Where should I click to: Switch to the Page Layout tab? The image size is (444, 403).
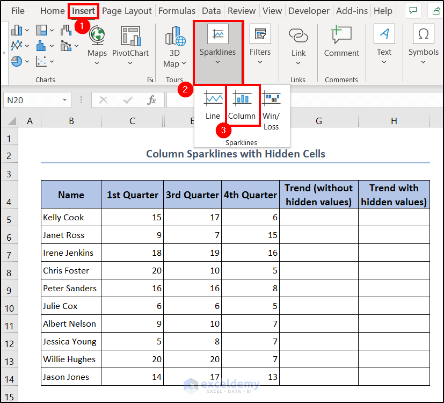(x=127, y=11)
